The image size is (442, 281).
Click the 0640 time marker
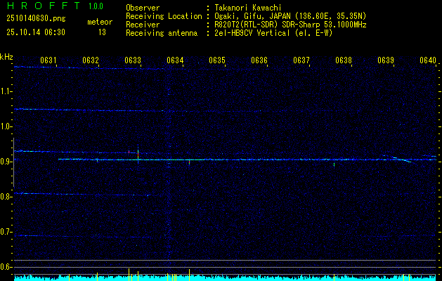[428, 60]
